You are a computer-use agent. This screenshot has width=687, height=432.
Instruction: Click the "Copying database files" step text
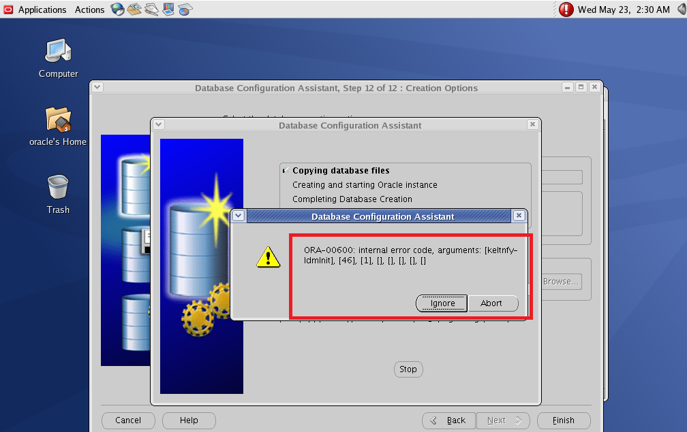[x=341, y=171]
